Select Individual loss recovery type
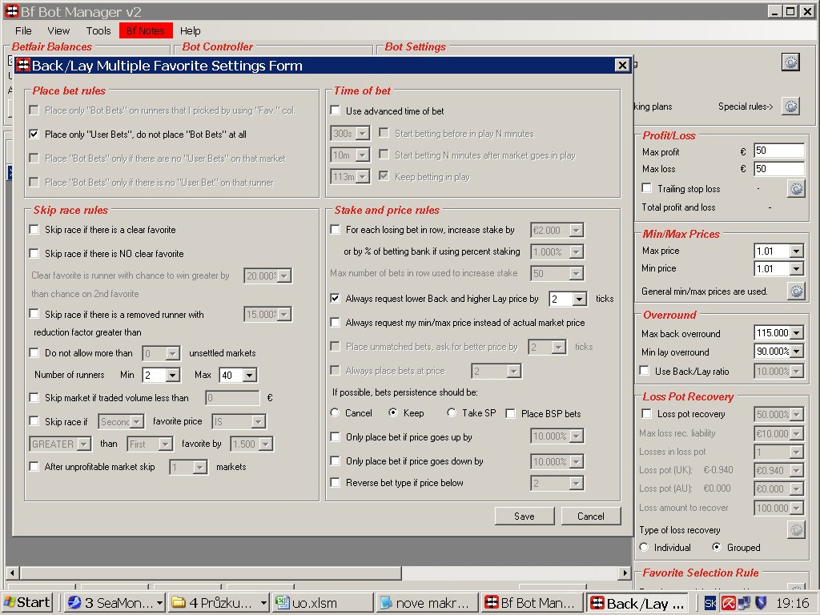The width and height of the screenshot is (820, 615). (644, 547)
